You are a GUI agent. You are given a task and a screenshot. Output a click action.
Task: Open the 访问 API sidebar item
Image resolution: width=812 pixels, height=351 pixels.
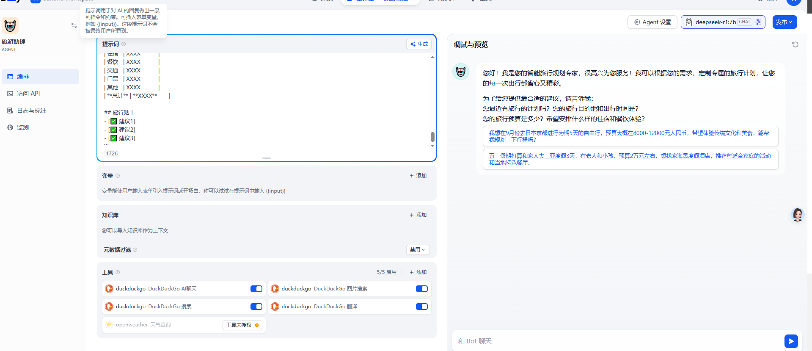point(40,94)
